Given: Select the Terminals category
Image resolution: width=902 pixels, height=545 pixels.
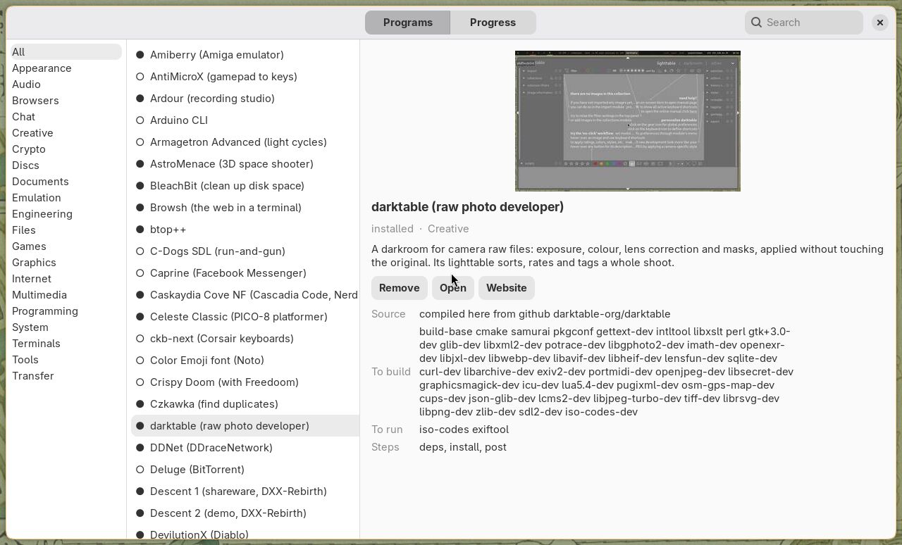Looking at the screenshot, I should point(66,344).
